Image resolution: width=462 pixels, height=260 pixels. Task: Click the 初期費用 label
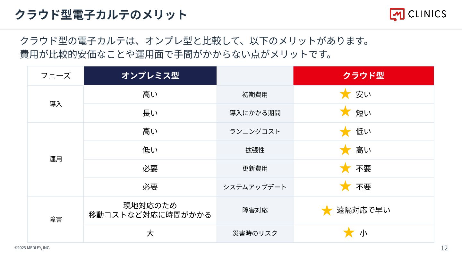coord(255,95)
